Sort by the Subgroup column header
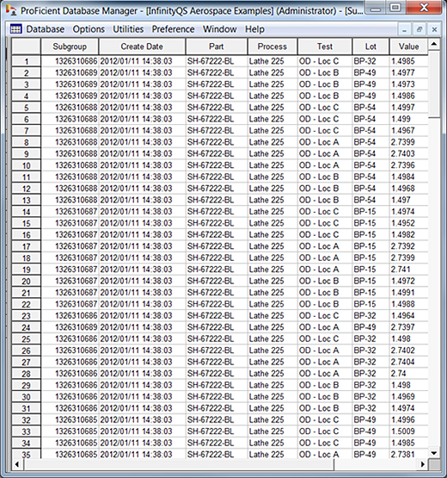447x478 pixels. [x=70, y=47]
